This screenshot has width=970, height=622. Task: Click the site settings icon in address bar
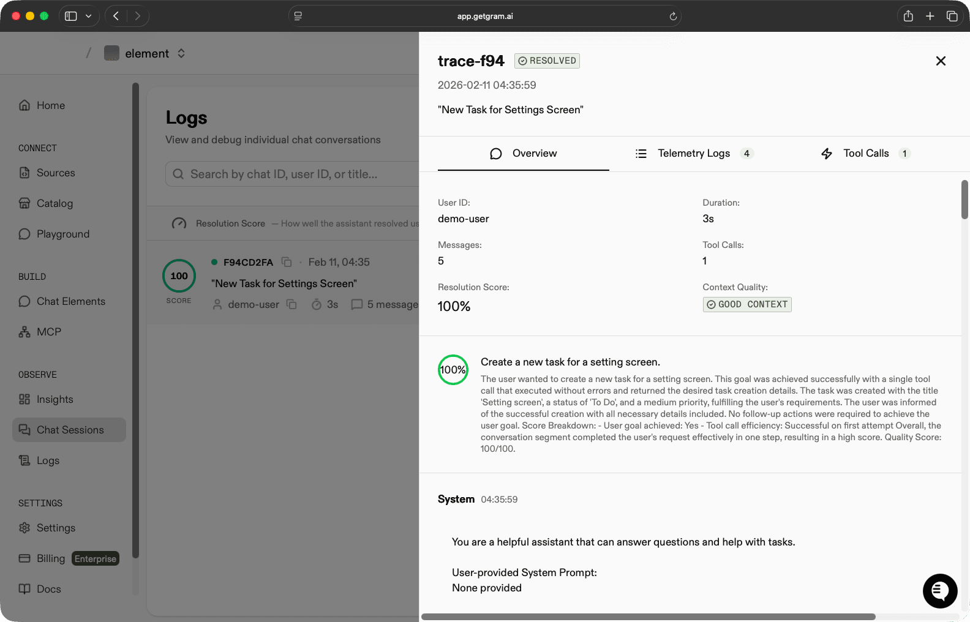point(298,17)
